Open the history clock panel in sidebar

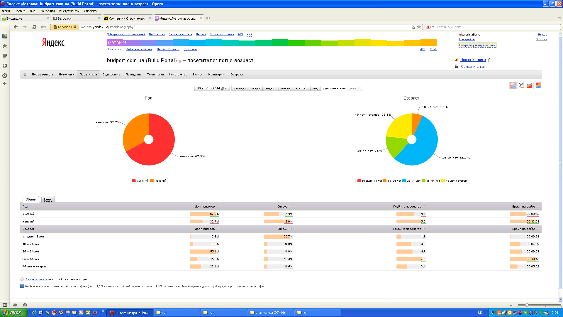(x=5, y=76)
